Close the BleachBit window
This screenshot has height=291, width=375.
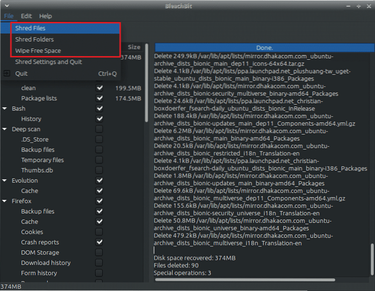pos(369,6)
